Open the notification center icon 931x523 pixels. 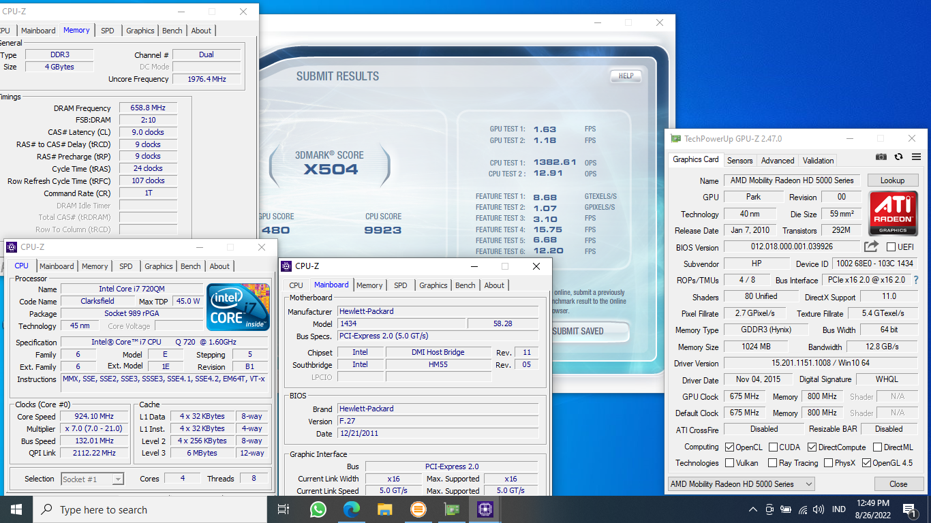(909, 509)
